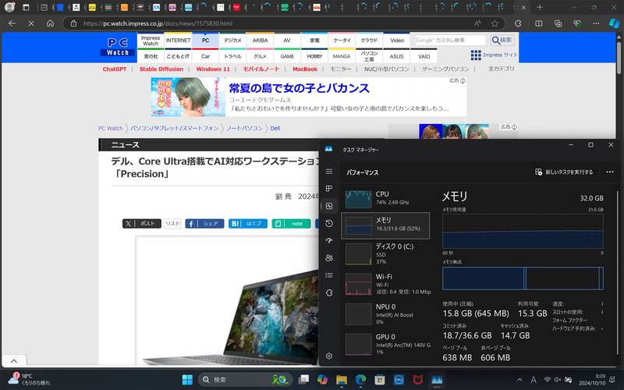
Task: Open Task Manager settings gear
Action: coord(328,356)
